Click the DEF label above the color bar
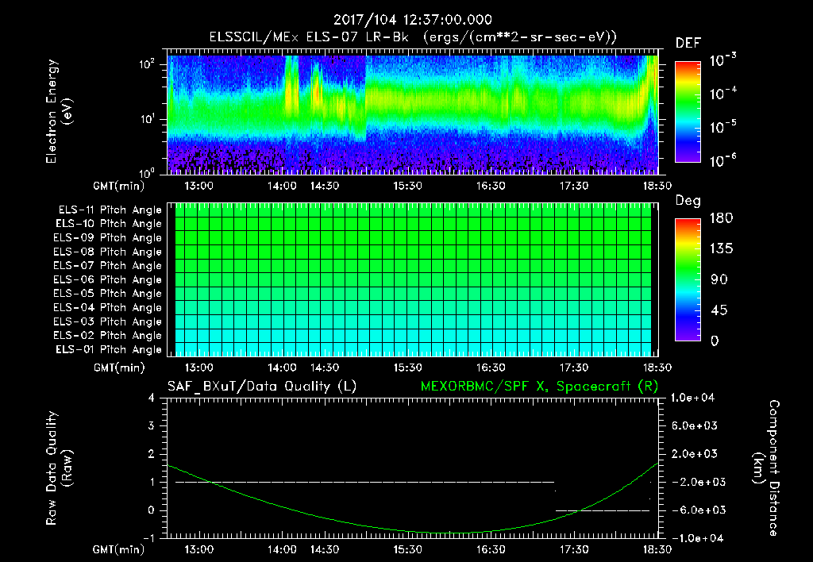This screenshot has width=813, height=562. coord(688,43)
